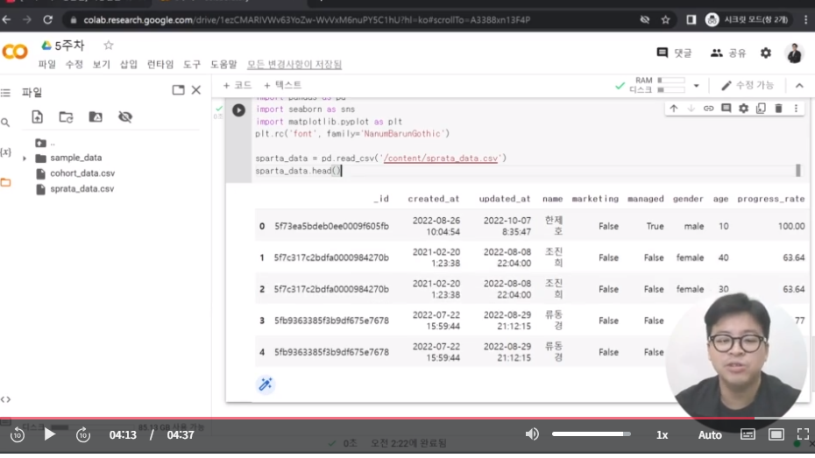
Task: Copy a link to this cell
Action: 708,109
